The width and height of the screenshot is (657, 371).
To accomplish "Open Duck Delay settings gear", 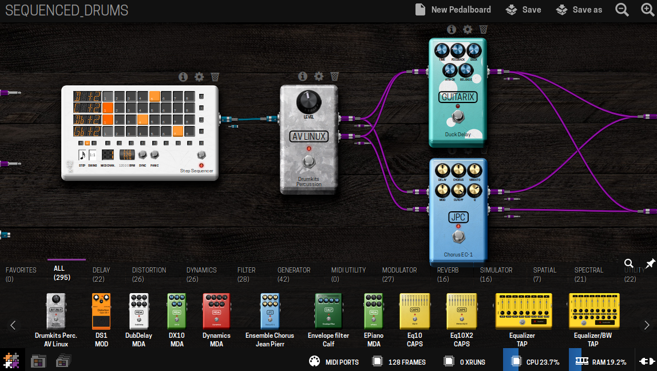I will tap(468, 29).
